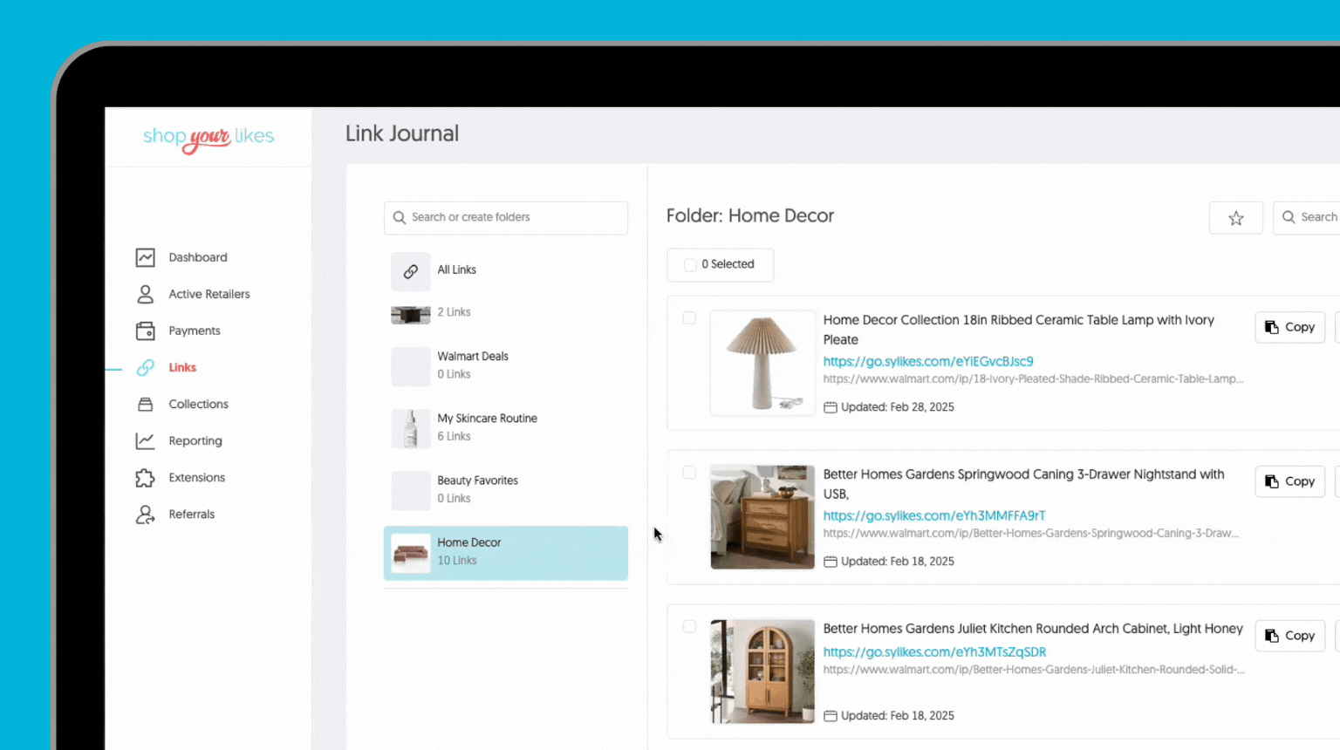
Task: Click the Reporting graph icon
Action: [146, 440]
